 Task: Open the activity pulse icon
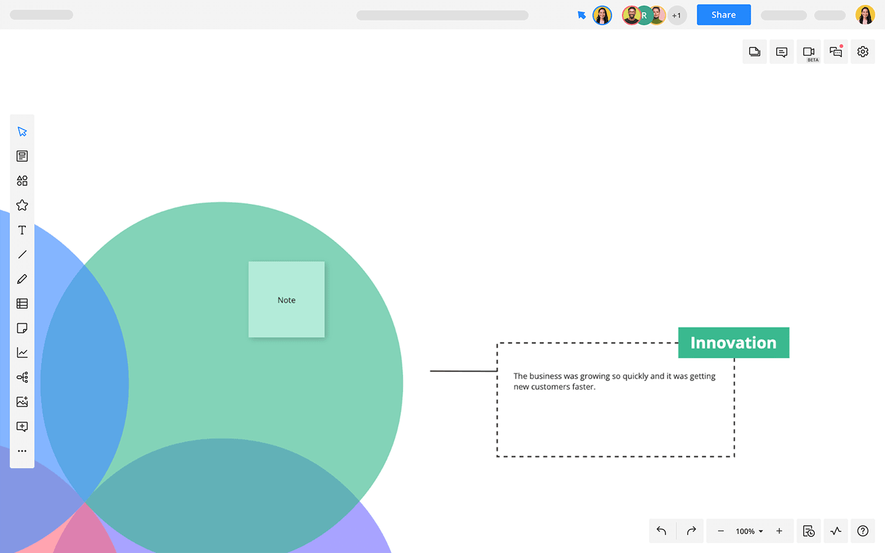(x=836, y=531)
